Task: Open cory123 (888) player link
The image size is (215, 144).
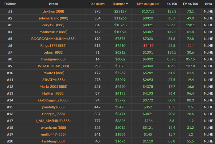Action: pyautogui.click(x=53, y=25)
